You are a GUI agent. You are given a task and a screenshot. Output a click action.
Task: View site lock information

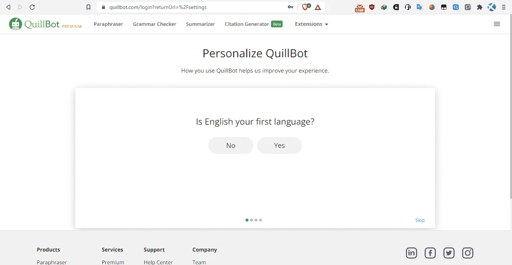pyautogui.click(x=104, y=7)
